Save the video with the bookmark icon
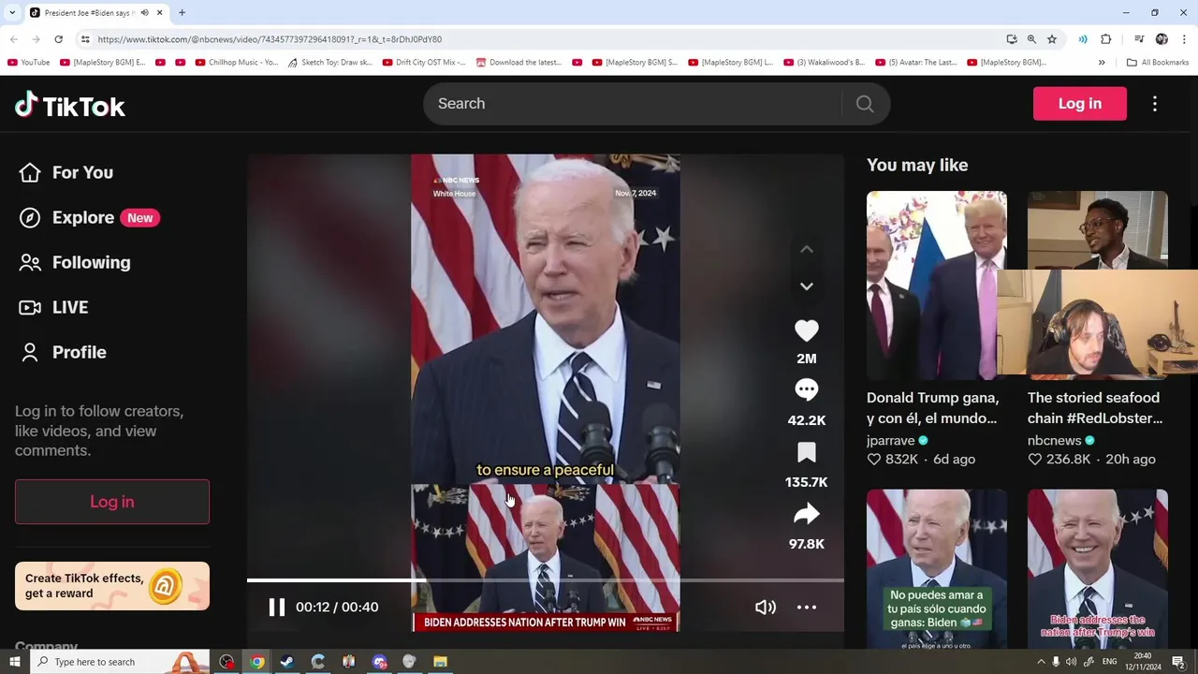 coord(807,453)
